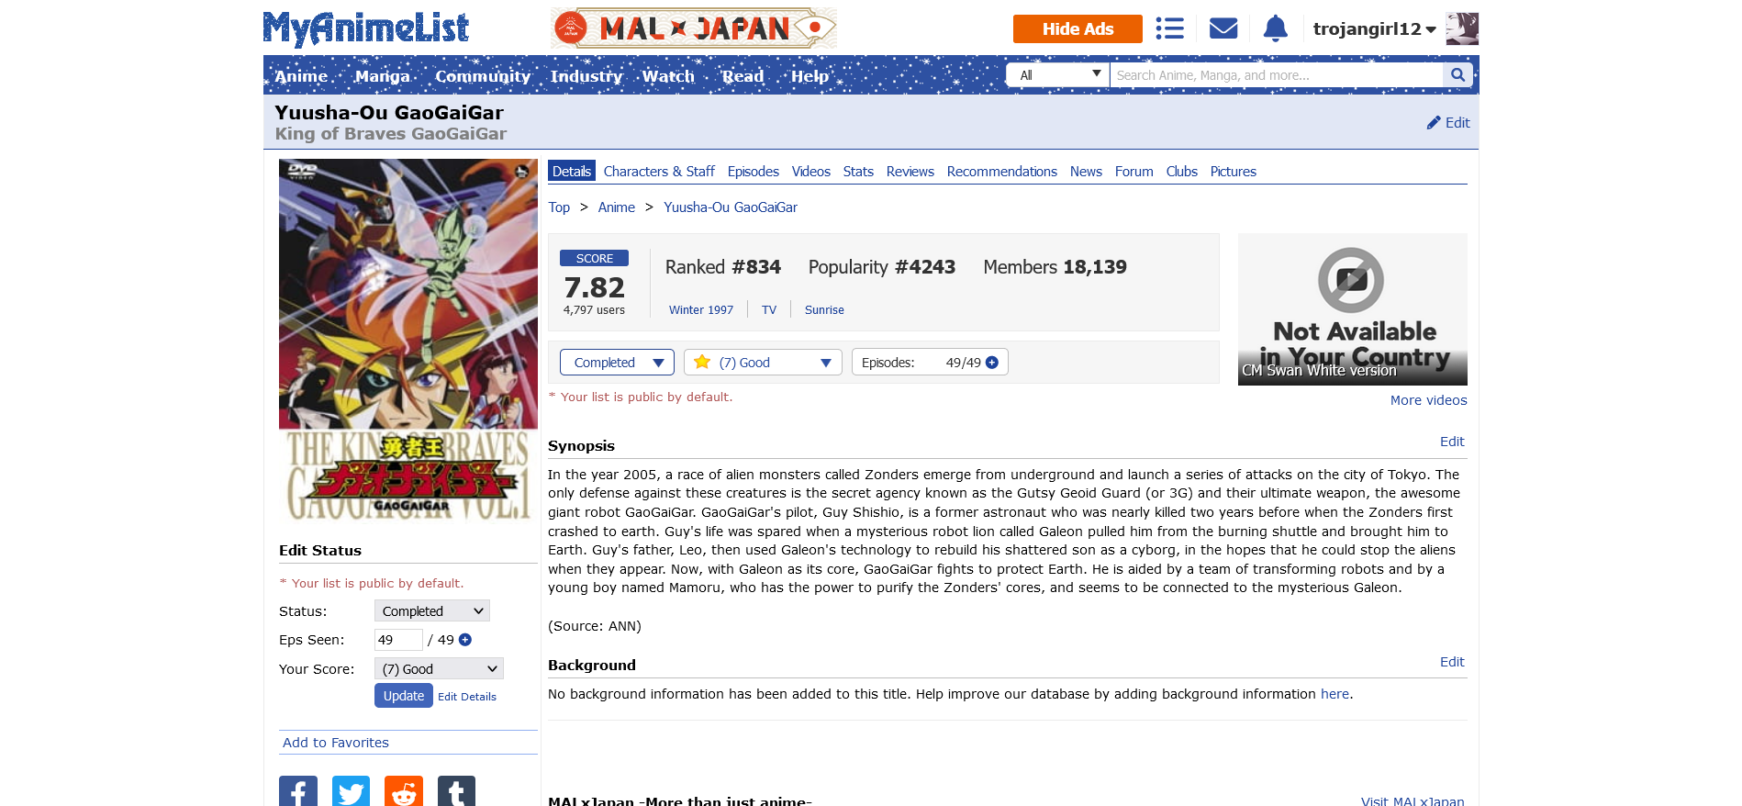Click the Update button
This screenshot has width=1742, height=806.
404,696
